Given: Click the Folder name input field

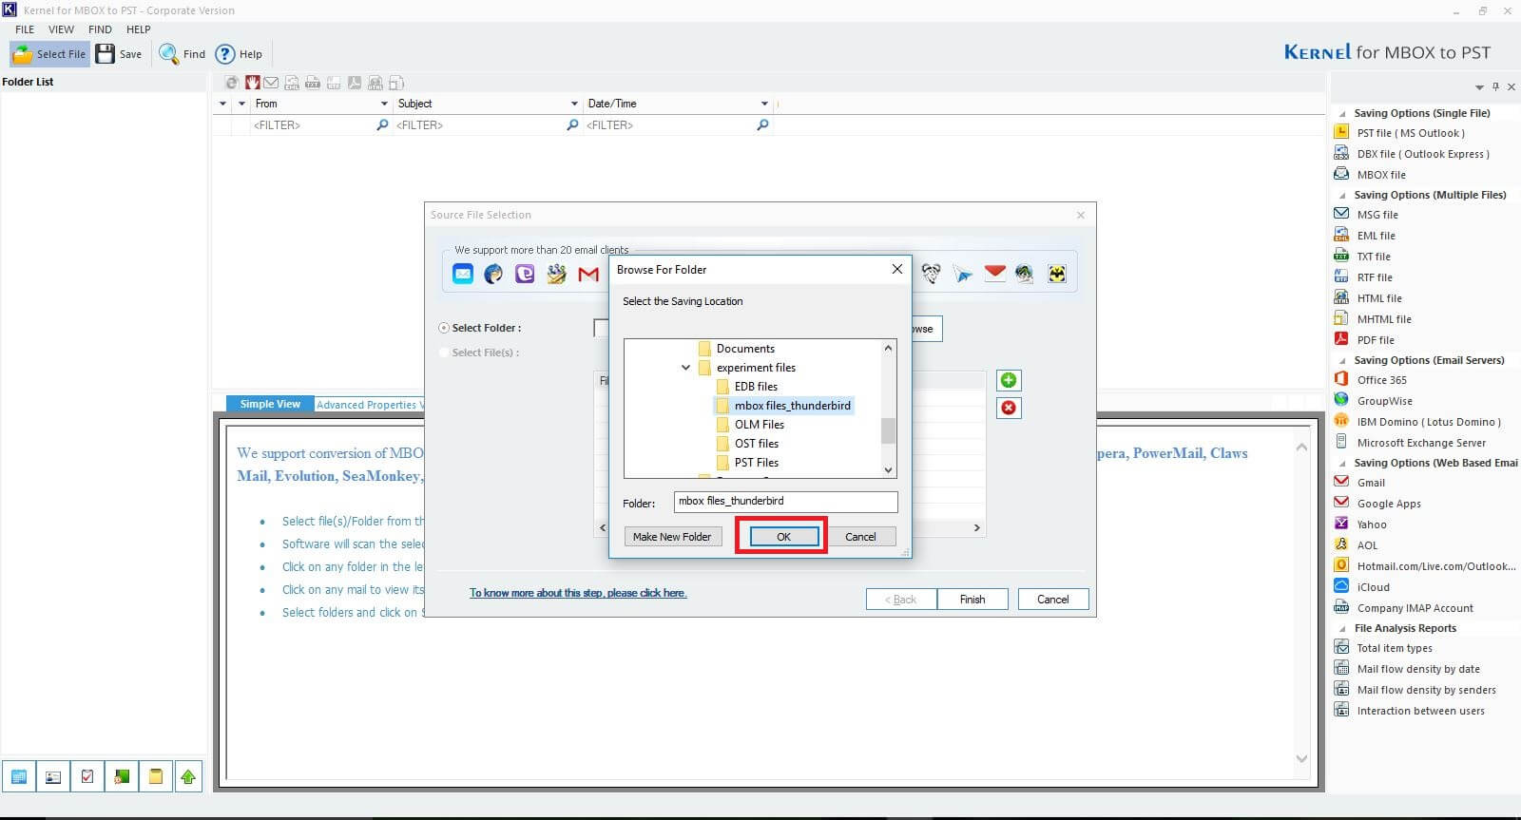Looking at the screenshot, I should coord(785,502).
